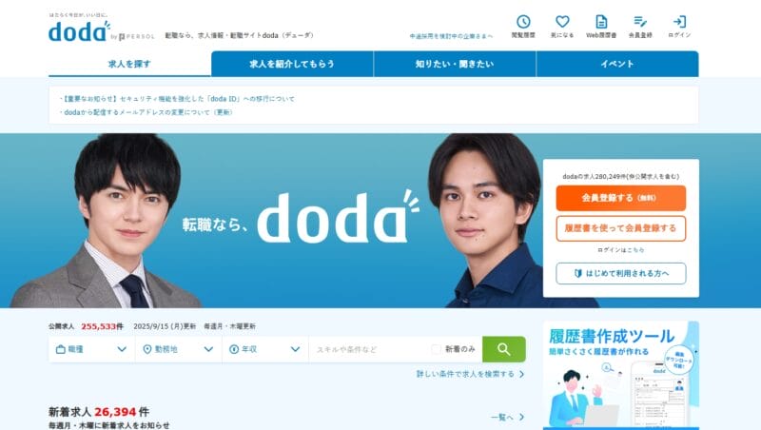Click the スキルや条件など search input field

point(369,349)
